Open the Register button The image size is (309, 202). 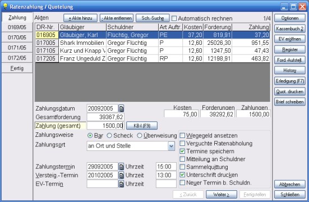click(290, 49)
